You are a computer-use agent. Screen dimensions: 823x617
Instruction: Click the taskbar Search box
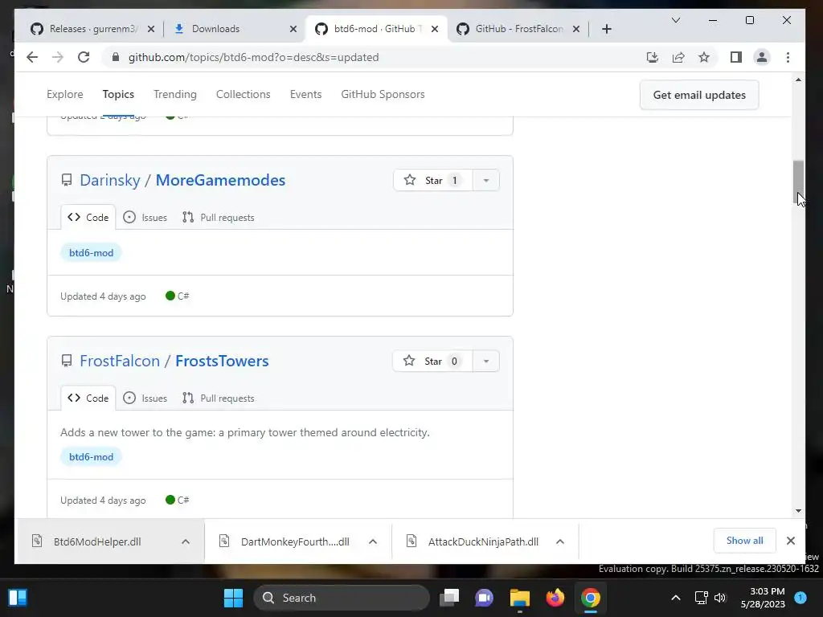(341, 598)
